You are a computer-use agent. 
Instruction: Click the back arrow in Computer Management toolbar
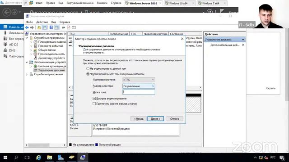27,27
